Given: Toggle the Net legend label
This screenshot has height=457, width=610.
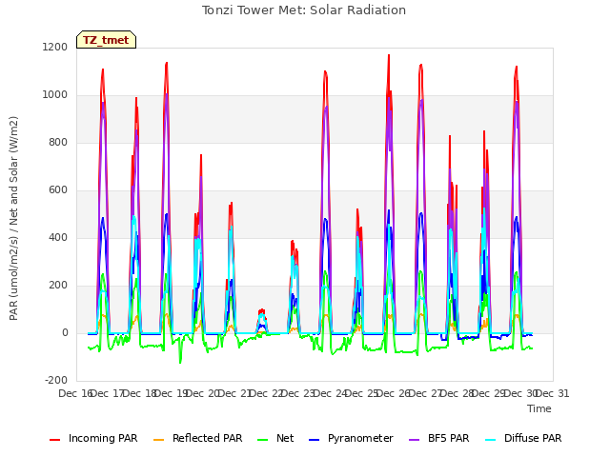Looking at the screenshot, I should pos(285,438).
